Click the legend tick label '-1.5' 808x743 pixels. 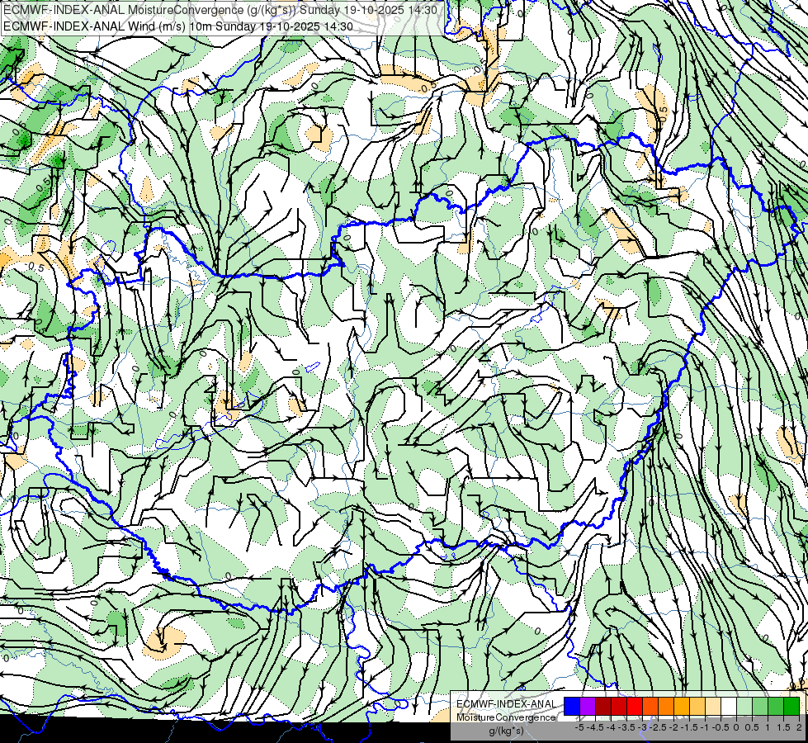689,727
